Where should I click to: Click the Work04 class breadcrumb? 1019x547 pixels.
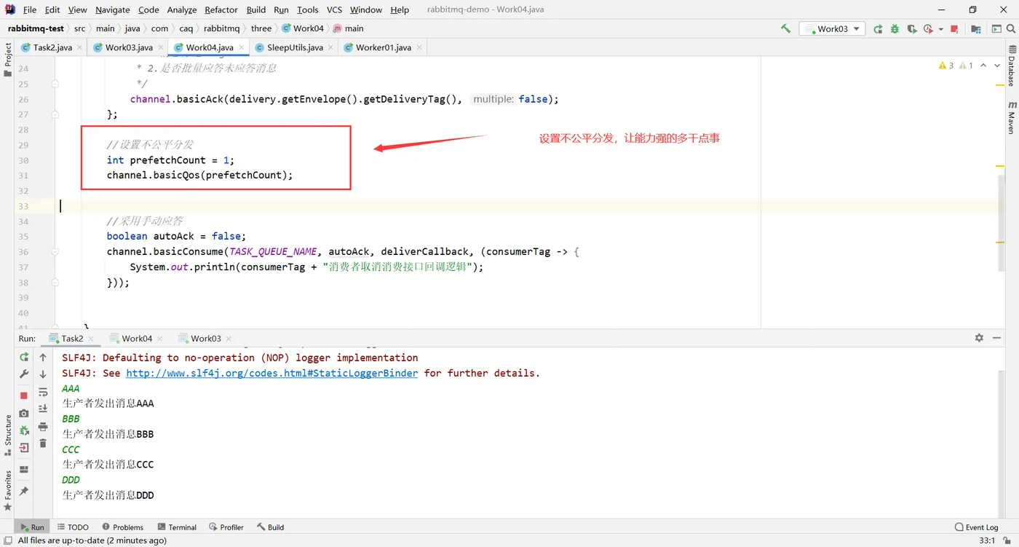pyautogui.click(x=303, y=28)
